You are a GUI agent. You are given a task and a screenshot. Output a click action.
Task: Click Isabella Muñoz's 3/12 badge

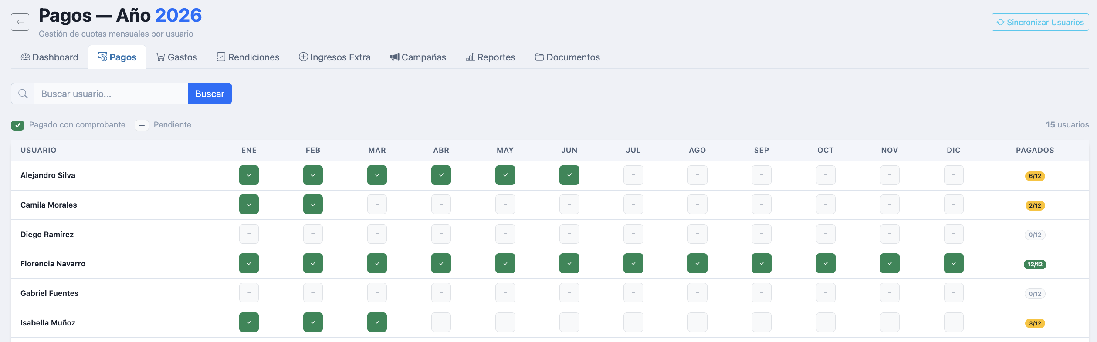click(x=1035, y=323)
